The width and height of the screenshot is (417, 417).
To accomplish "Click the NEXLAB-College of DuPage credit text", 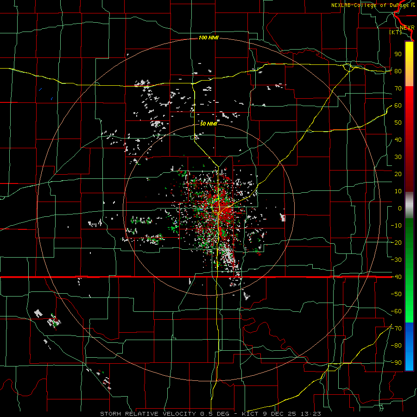I will pos(371,5).
